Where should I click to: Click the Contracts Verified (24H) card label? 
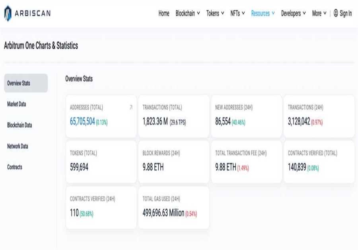pos(92,199)
